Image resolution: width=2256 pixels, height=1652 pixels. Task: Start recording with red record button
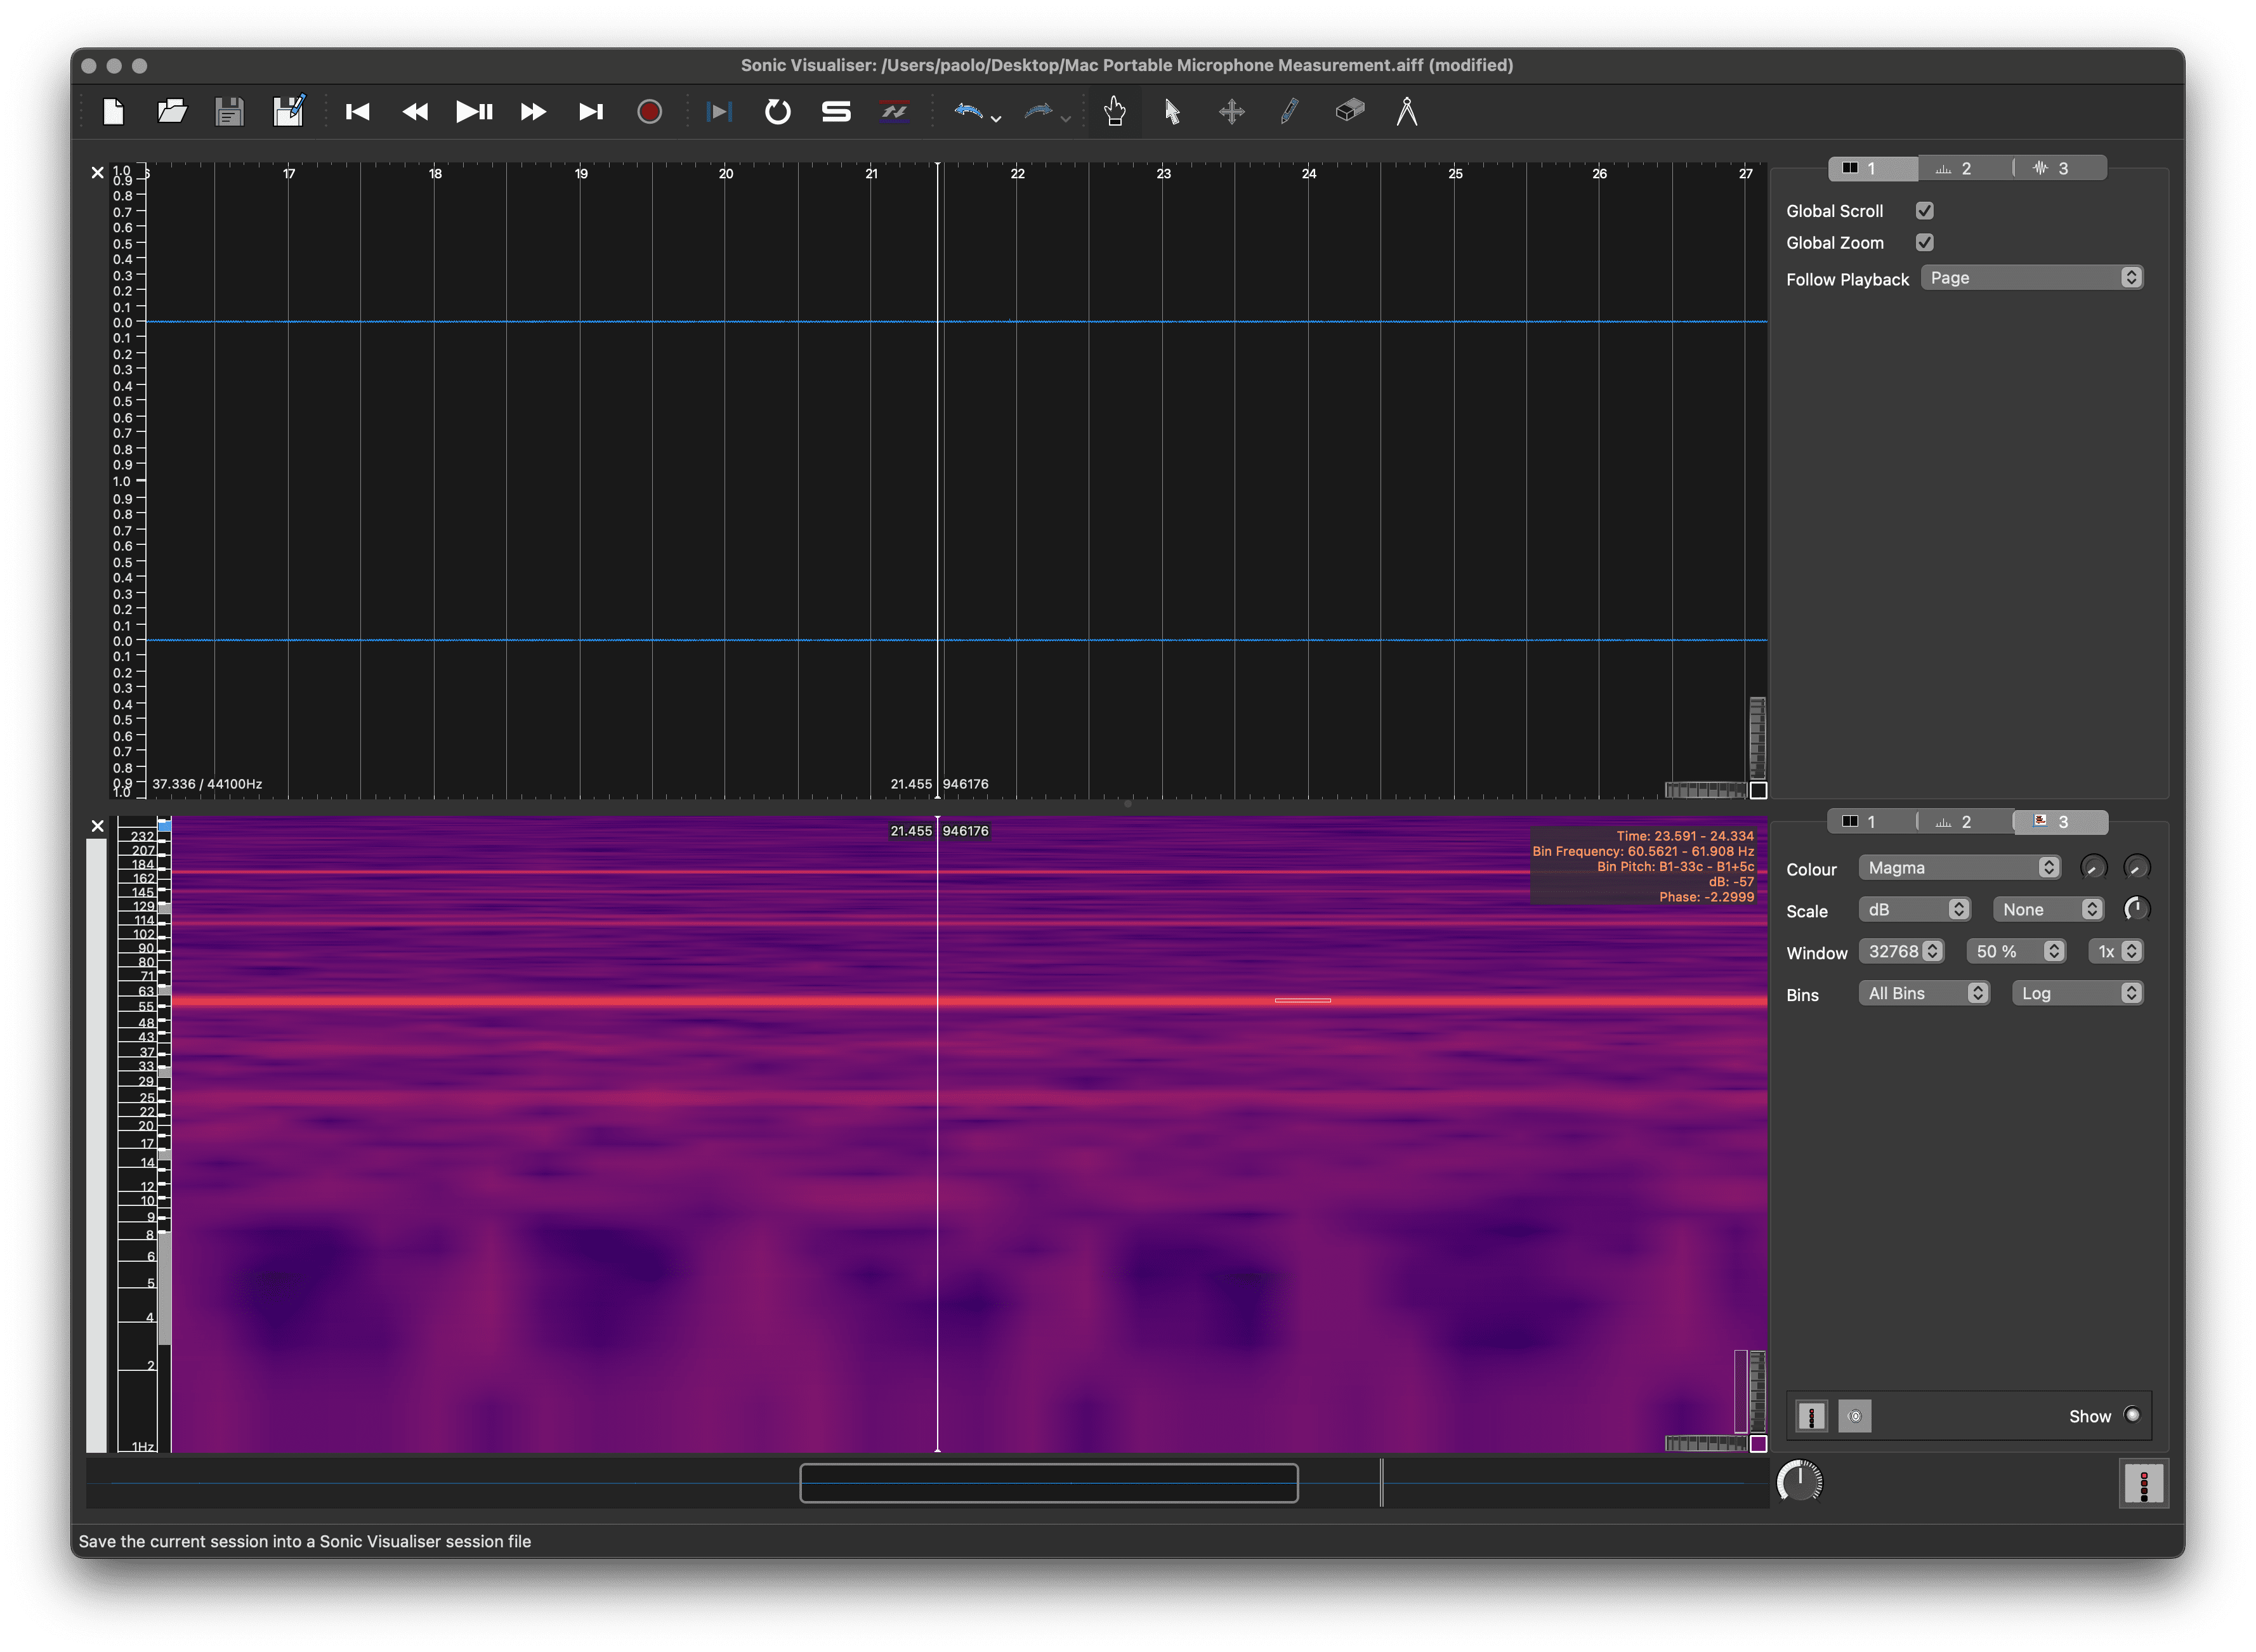pos(649,111)
